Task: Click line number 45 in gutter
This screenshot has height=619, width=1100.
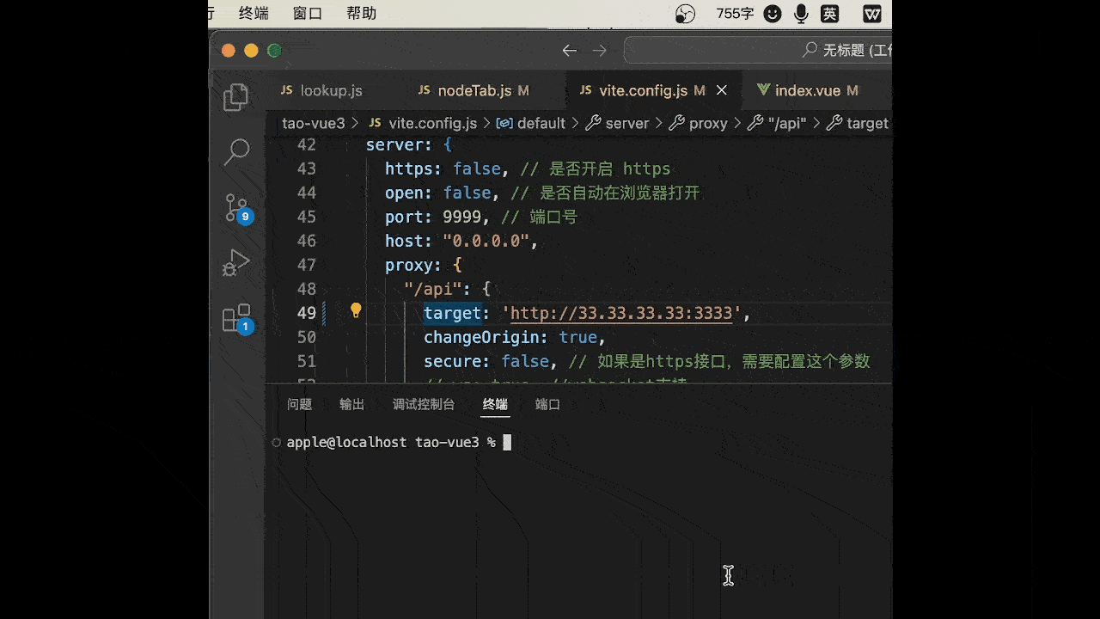Action: click(306, 217)
